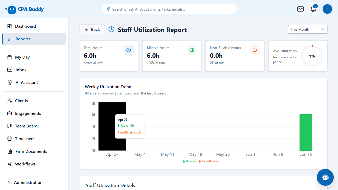Click the AI Assistant lightbulb icon
The height and width of the screenshot is (190, 338).
pos(10,82)
